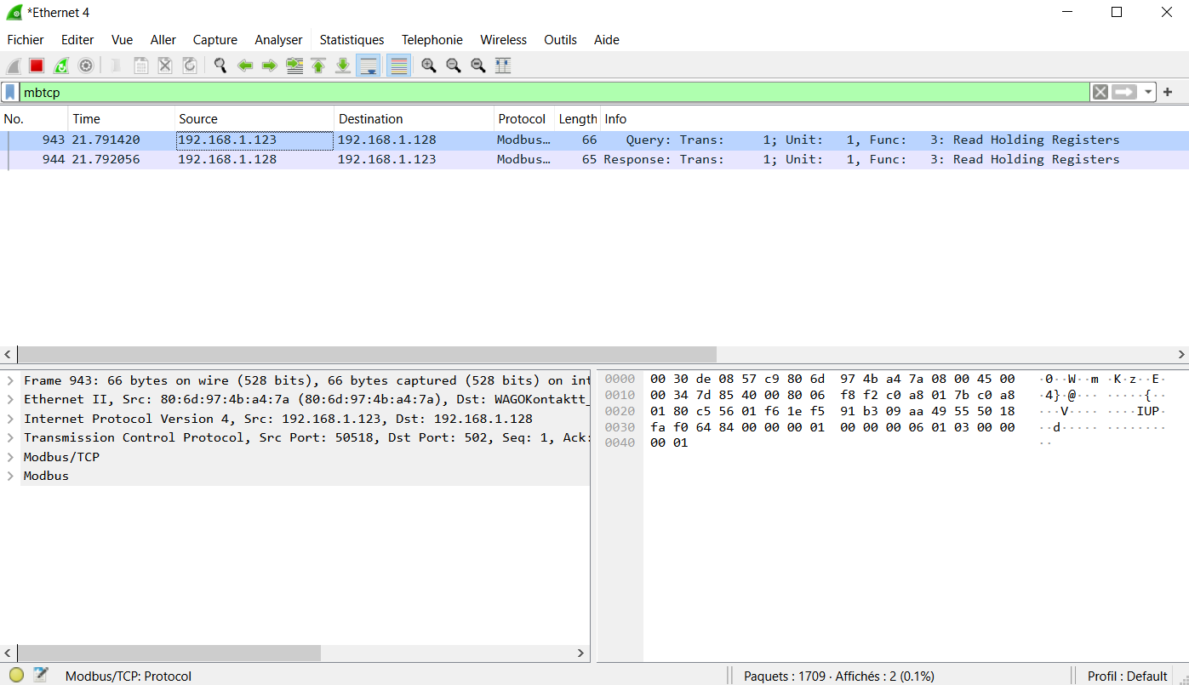Go to the first packet
The height and width of the screenshot is (685, 1189).
pos(318,66)
